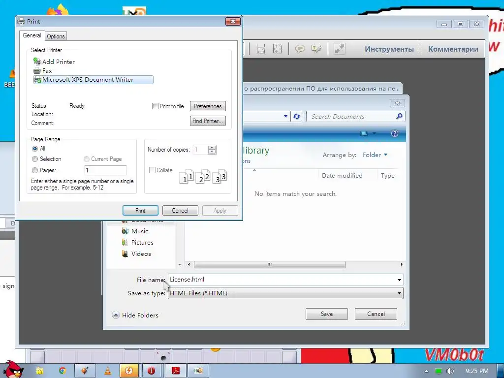Open the Инструменты panel
Viewport: 504px width, 378px height.
(x=389, y=49)
